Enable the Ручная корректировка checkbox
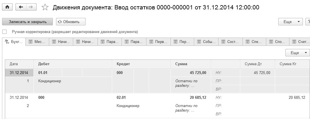 coord(4,32)
